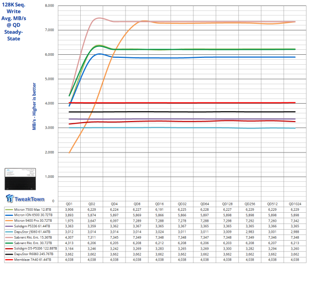Click the 1,975 value for Micron 9400 Pro QD1
The height and width of the screenshot is (283, 309).
69,221
